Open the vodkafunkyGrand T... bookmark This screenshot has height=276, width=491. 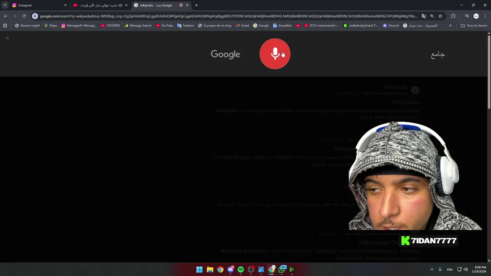[361, 26]
